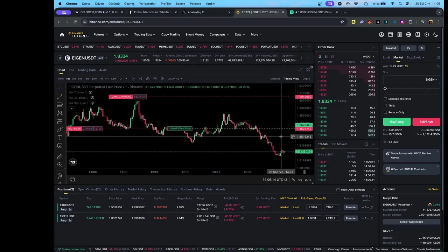The image size is (448, 252).
Task: Switch to the dark/light theme moon icon
Action: [x=436, y=35]
